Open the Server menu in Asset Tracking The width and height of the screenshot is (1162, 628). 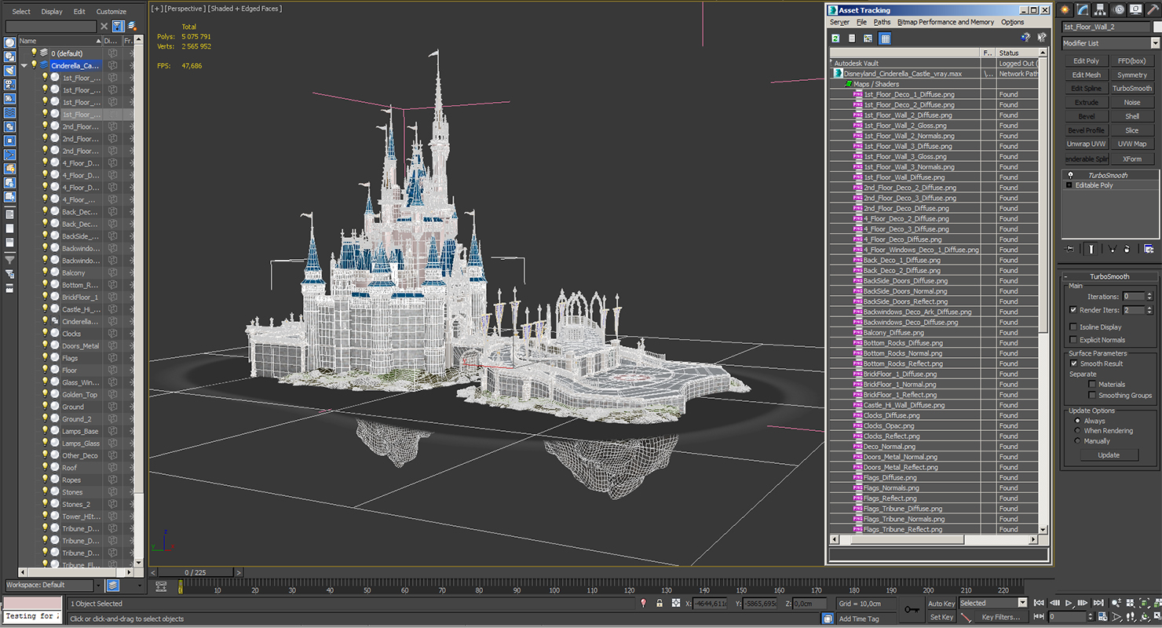point(839,22)
